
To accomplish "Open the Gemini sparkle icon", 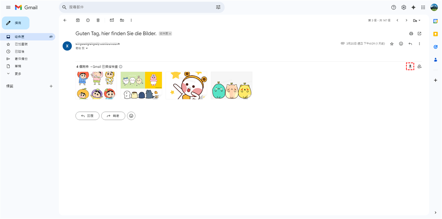I will coord(413,7).
